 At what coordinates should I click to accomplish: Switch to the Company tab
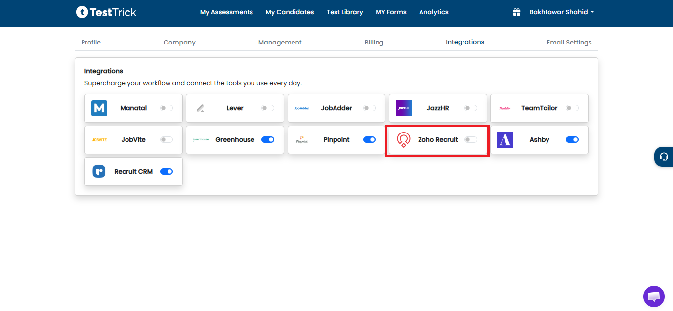coord(179,43)
